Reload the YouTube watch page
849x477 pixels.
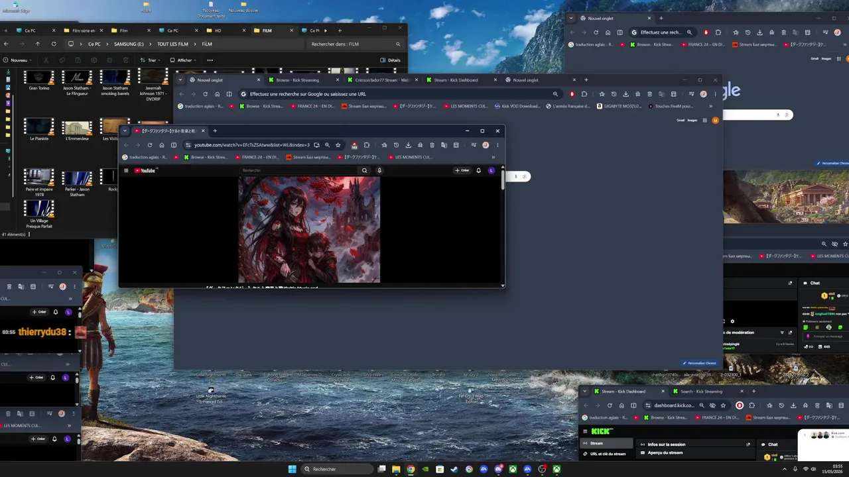150,145
